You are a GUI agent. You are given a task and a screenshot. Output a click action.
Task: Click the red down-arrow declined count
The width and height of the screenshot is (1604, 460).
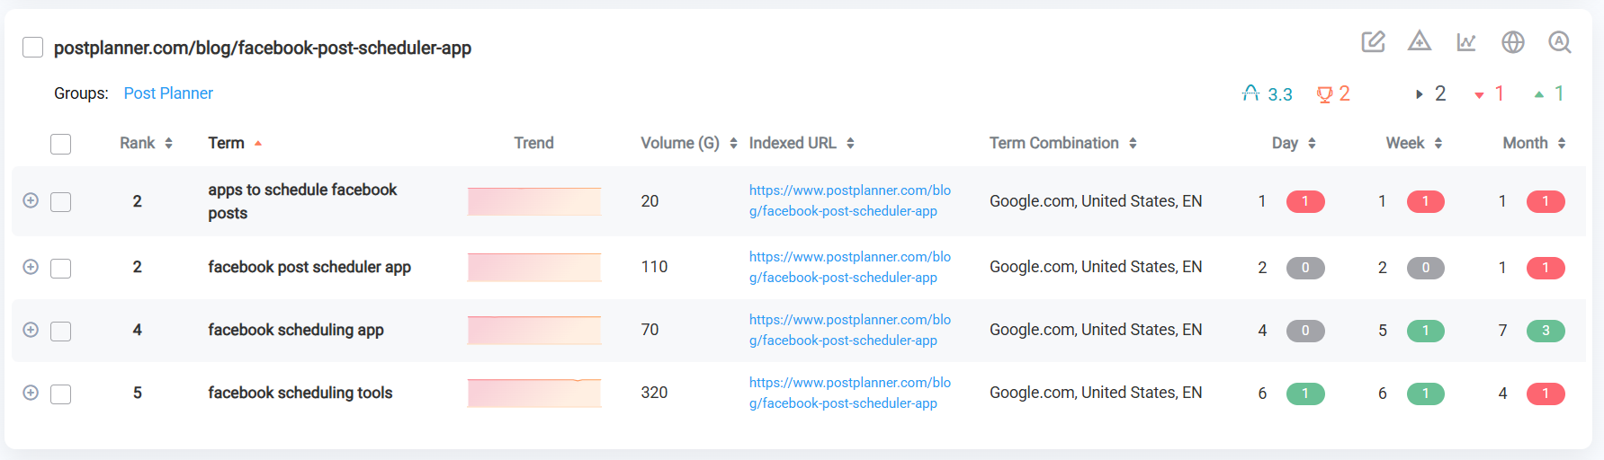(x=1490, y=93)
